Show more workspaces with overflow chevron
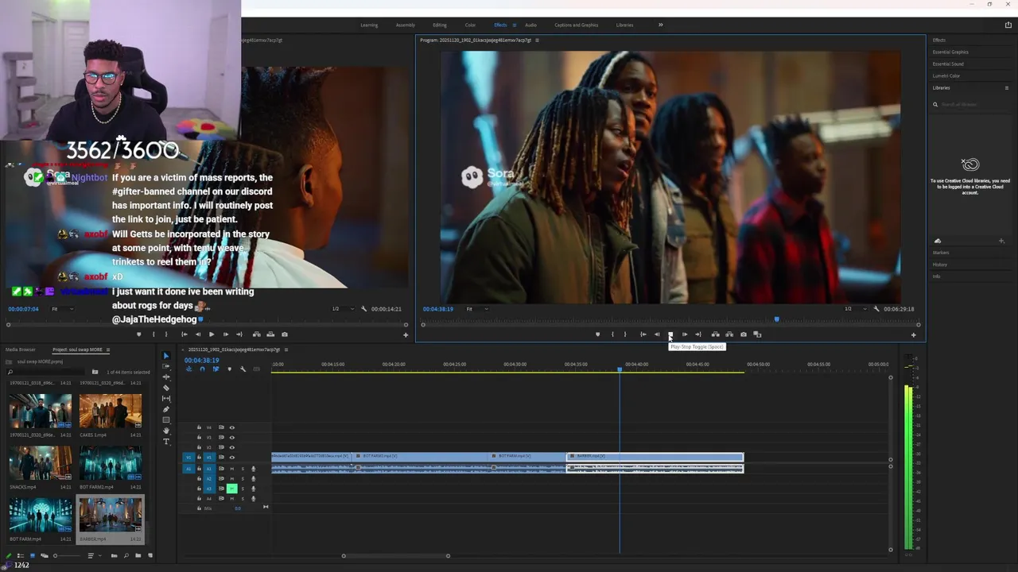1018x572 pixels. 660,25
